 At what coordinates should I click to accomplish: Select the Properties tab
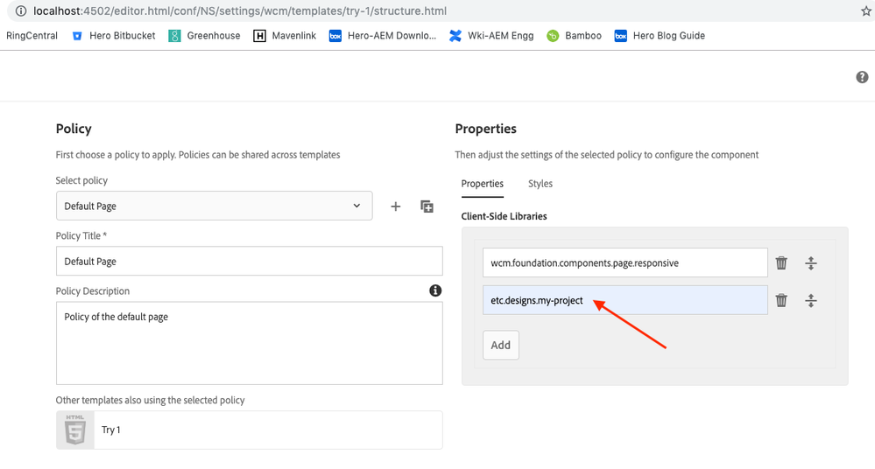pos(482,184)
